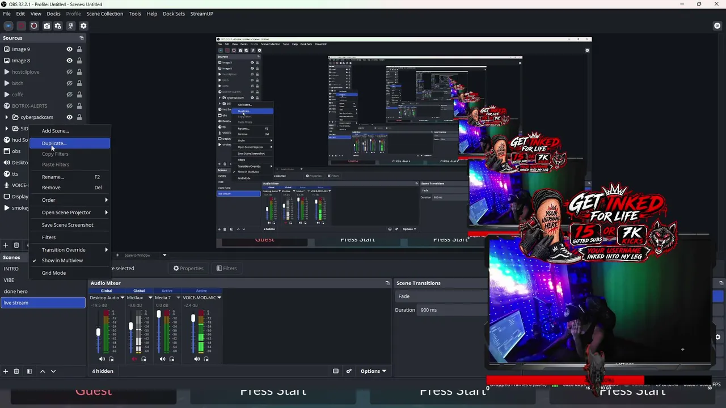Add a scene with the plus icon
Screen dimensions: 726x408
6,371
